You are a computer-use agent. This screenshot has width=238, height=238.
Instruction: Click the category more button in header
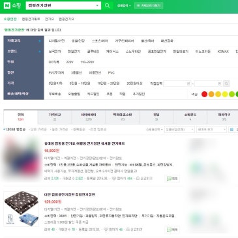[149, 6]
